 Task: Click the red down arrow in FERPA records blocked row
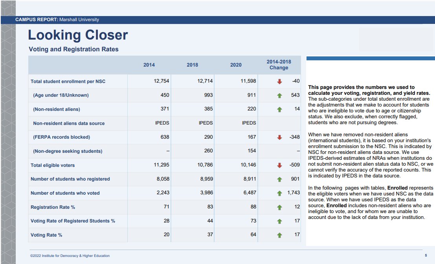279,137
